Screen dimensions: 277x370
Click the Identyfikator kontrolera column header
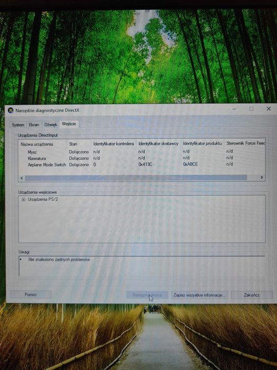[114, 143]
